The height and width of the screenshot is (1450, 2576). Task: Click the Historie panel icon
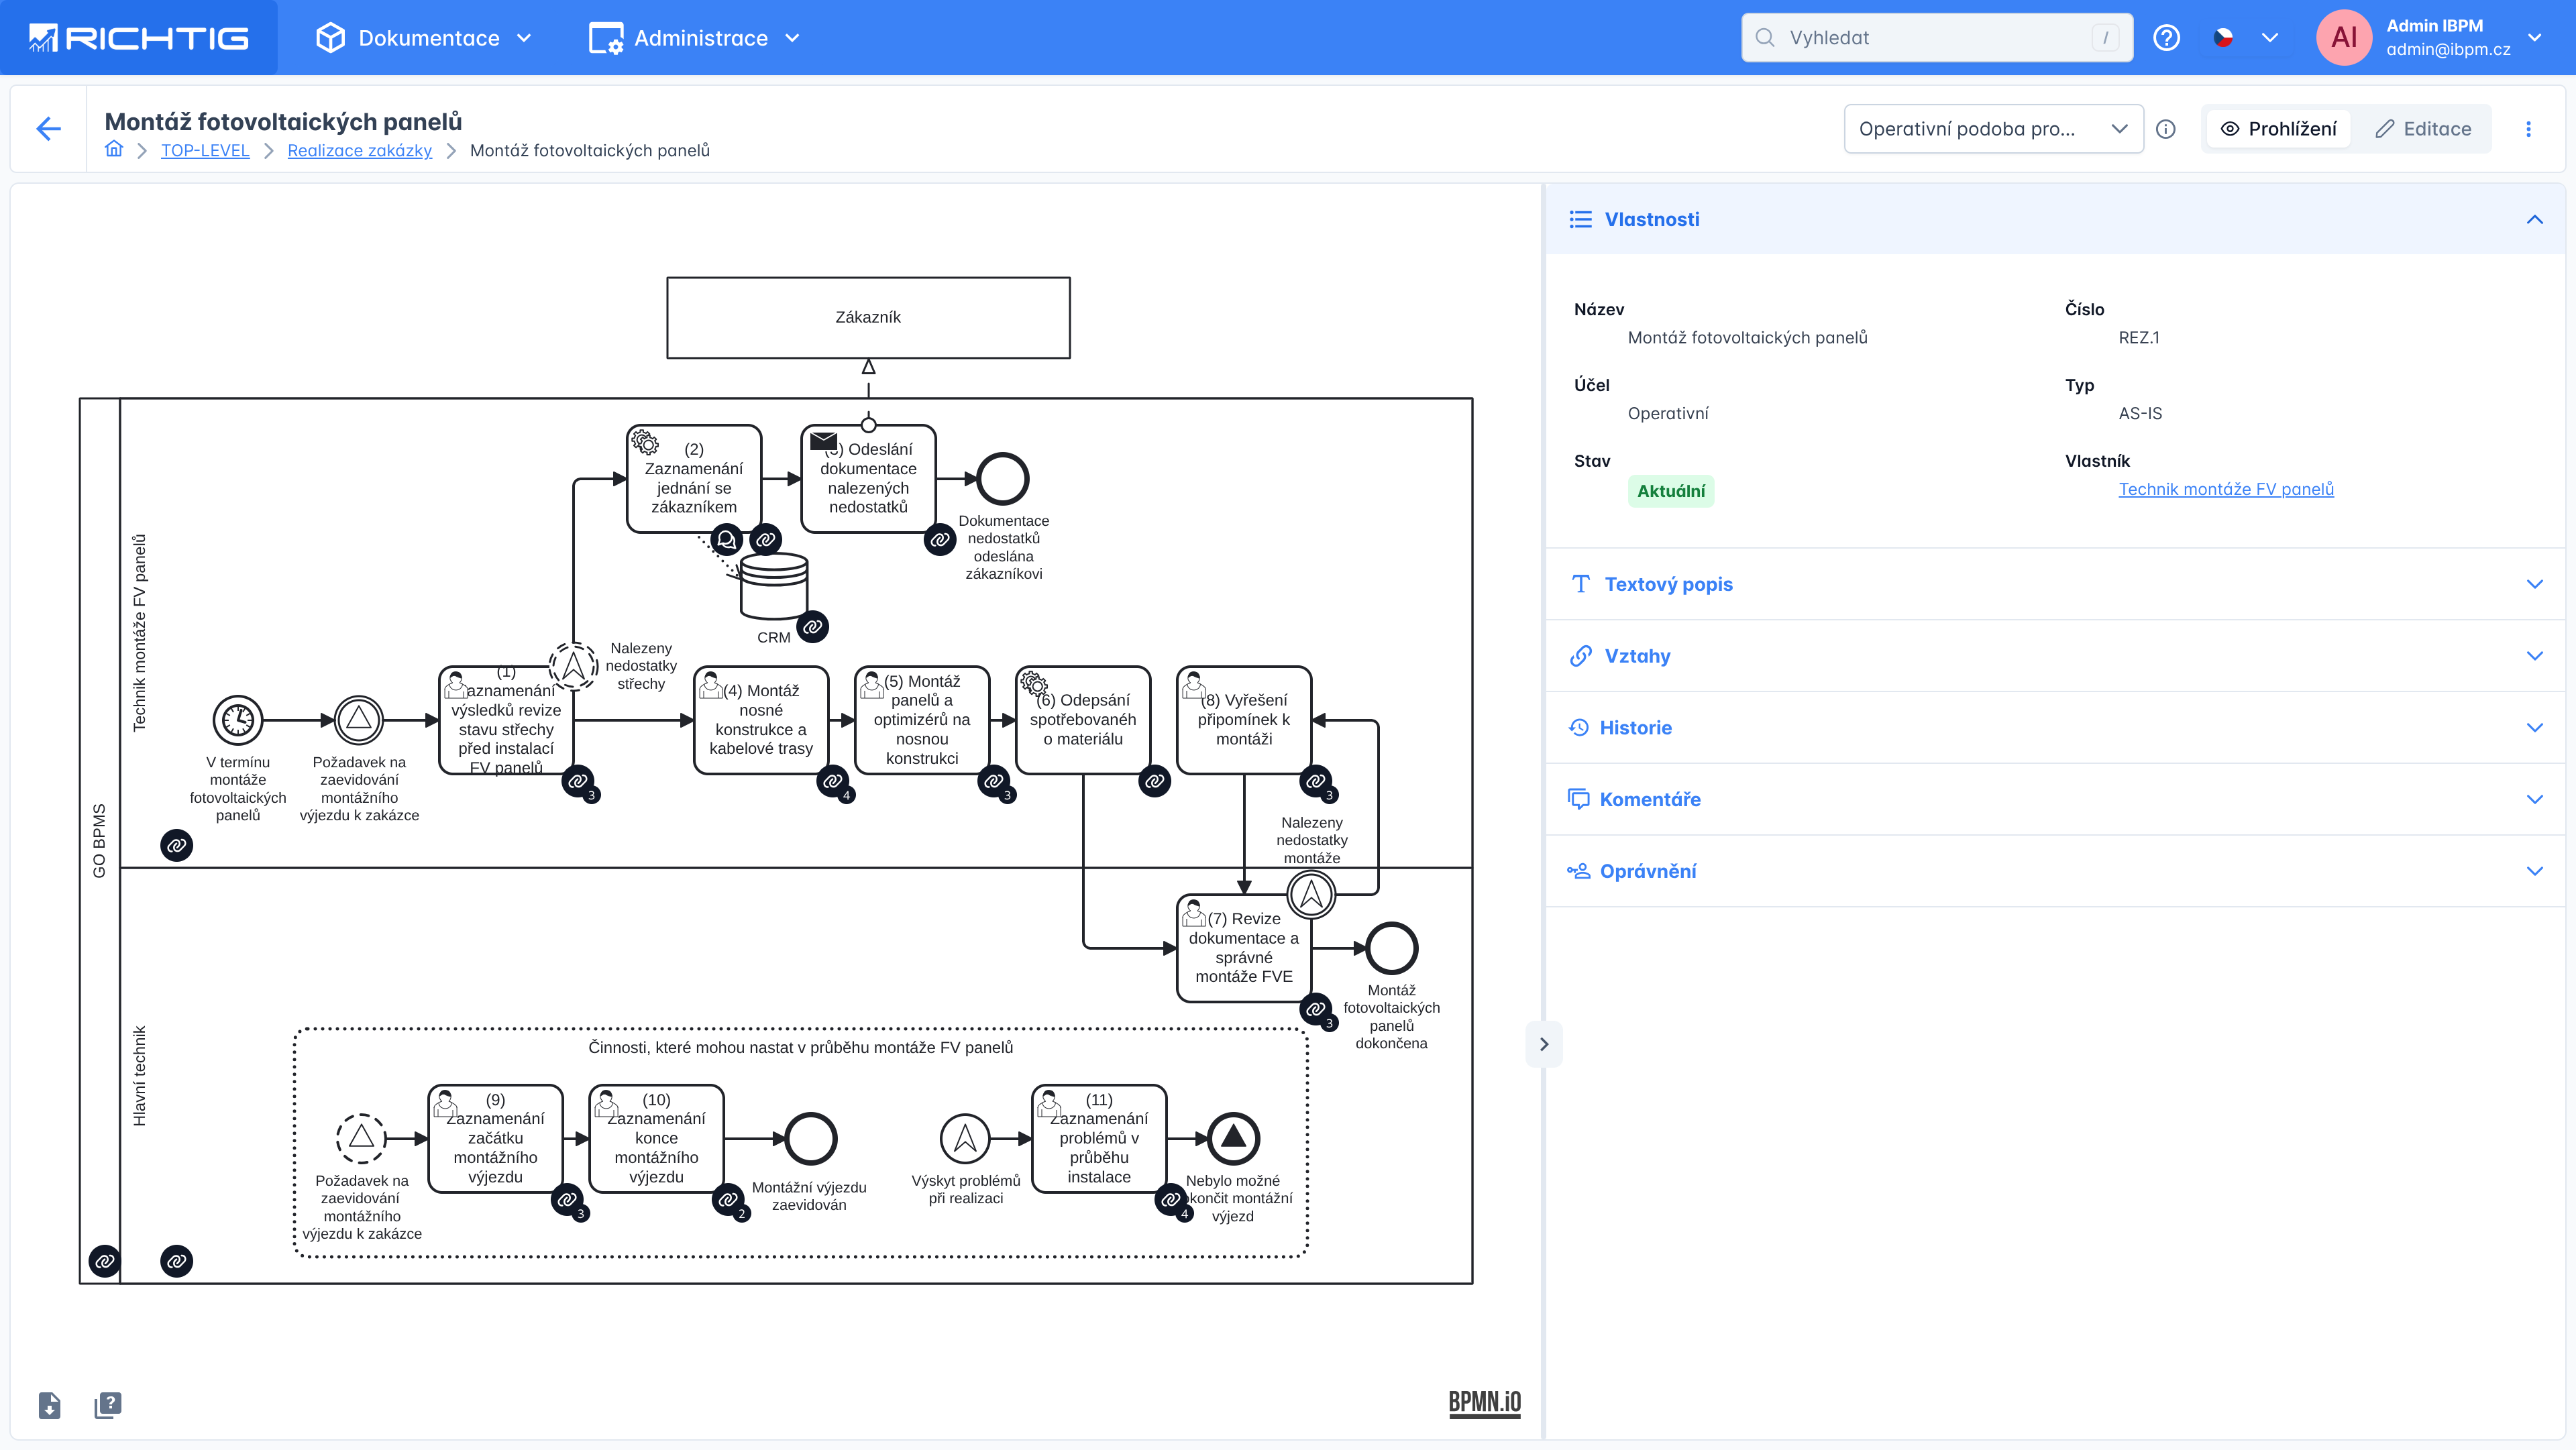pyautogui.click(x=1580, y=727)
